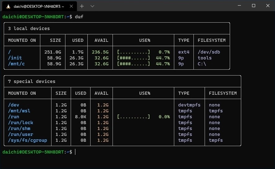Click the root mount usage bar showing 0.7%
Image resolution: width=275 pixels, height=169 pixels.
point(133,52)
